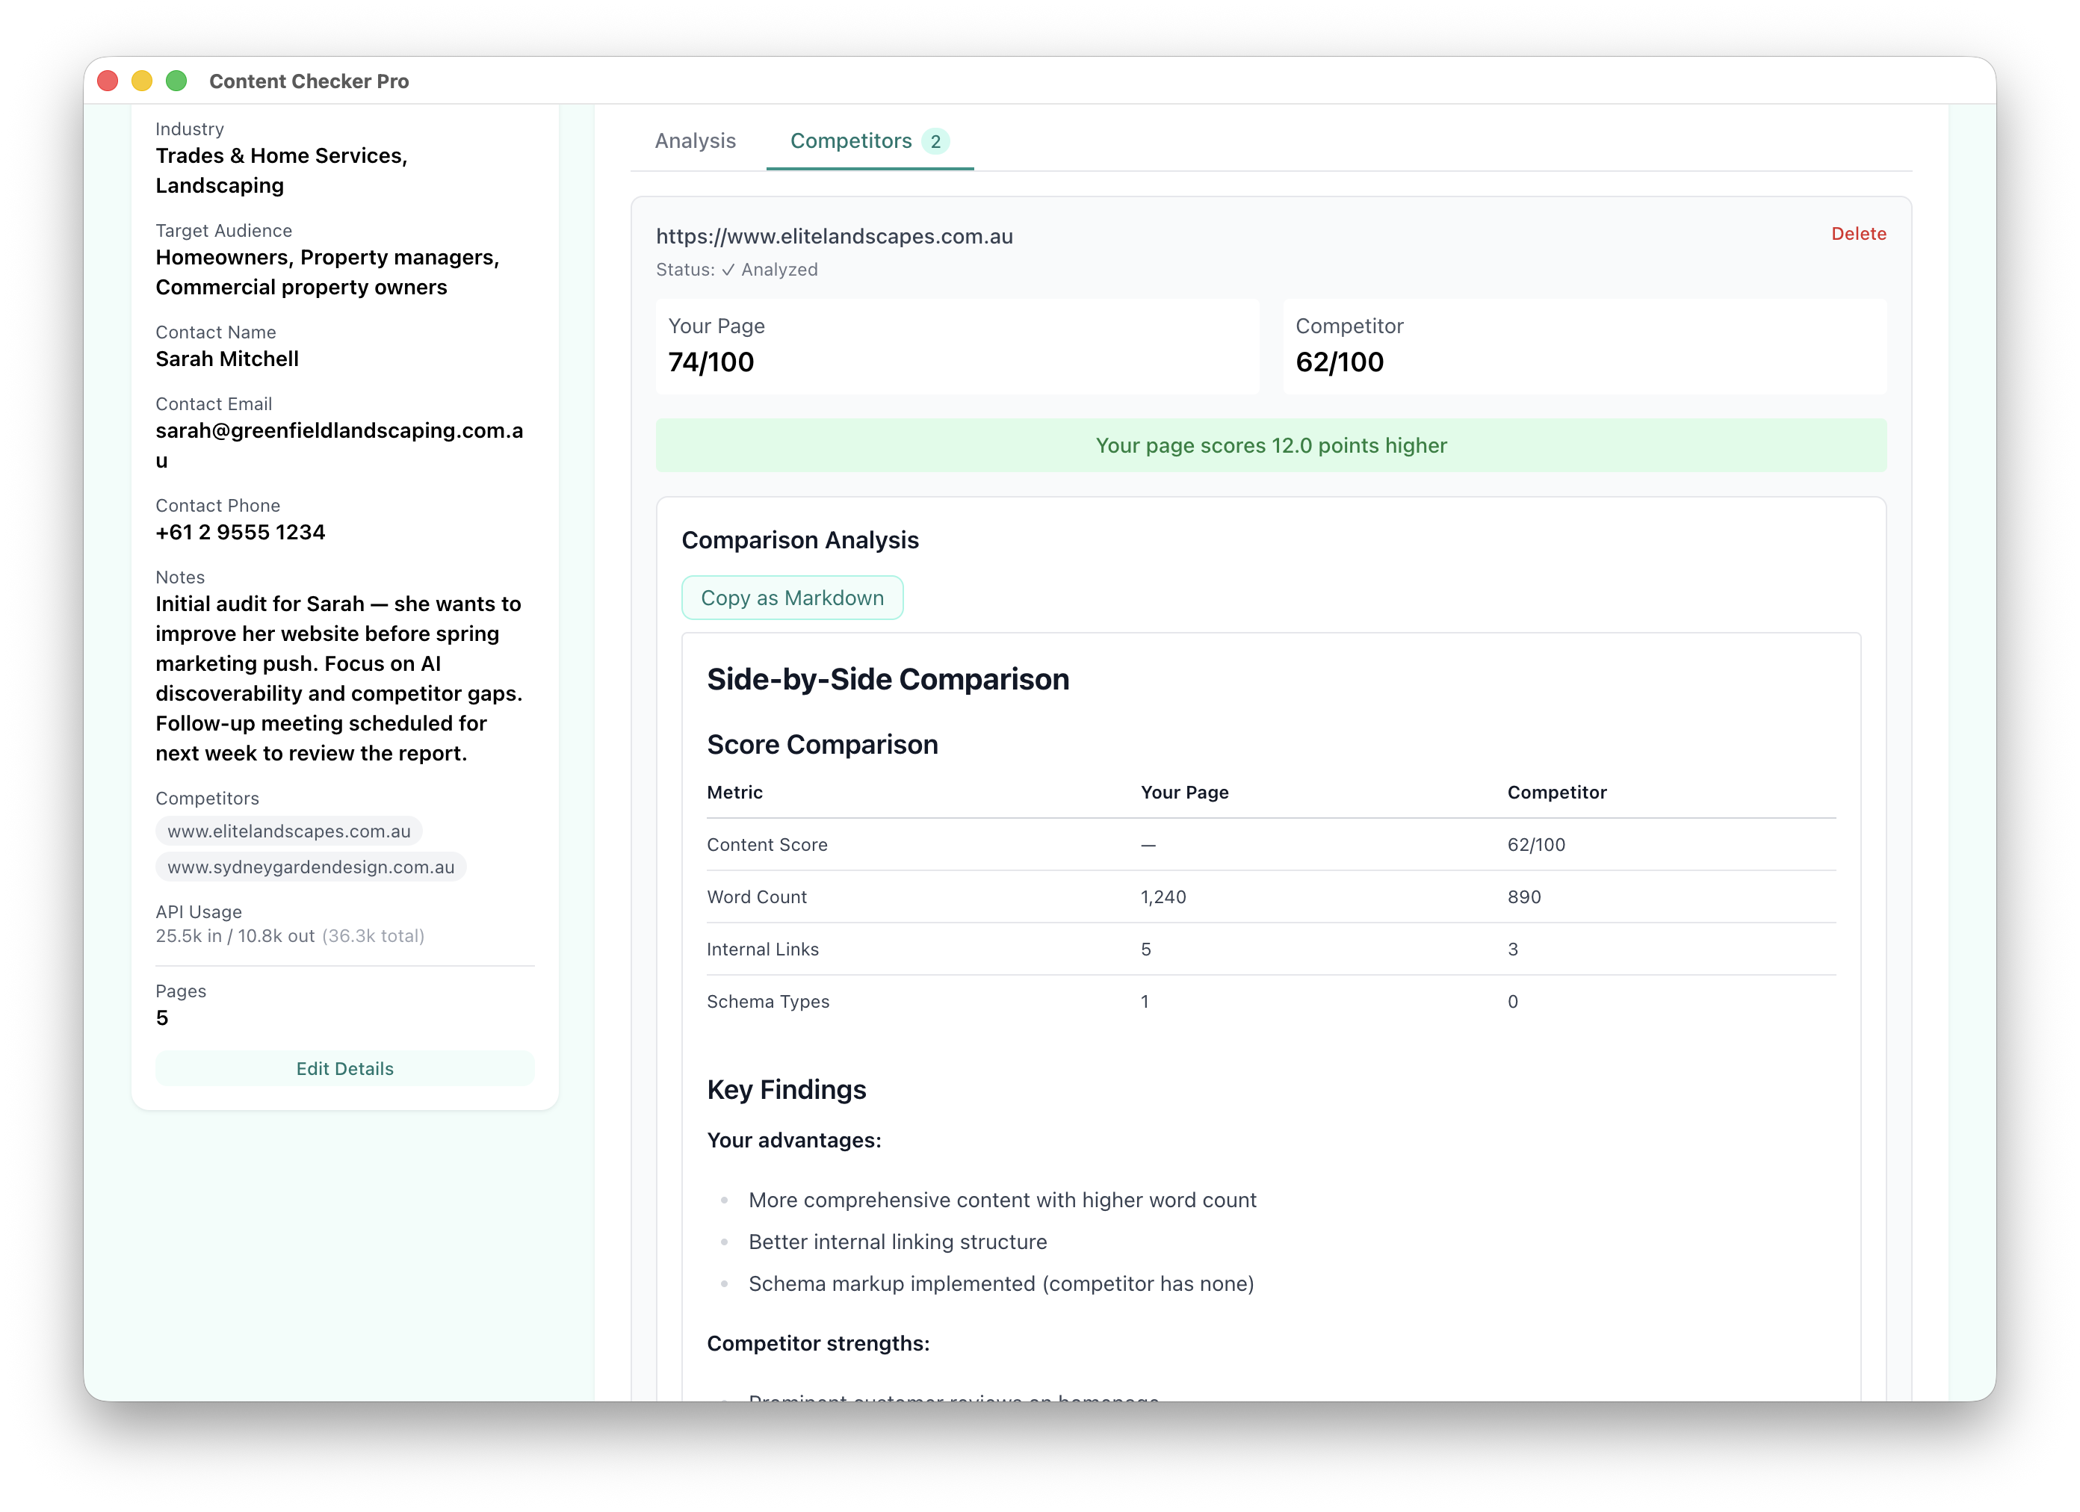Image resolution: width=2080 pixels, height=1512 pixels.
Task: Click www.elitelandscapes.com.au competitor chip
Action: 289,831
